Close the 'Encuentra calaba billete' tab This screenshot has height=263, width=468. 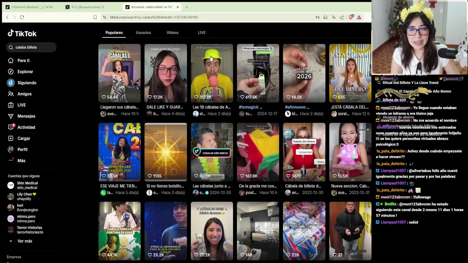pyautogui.click(x=178, y=7)
